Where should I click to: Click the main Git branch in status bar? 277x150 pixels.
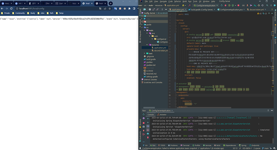click(x=265, y=149)
